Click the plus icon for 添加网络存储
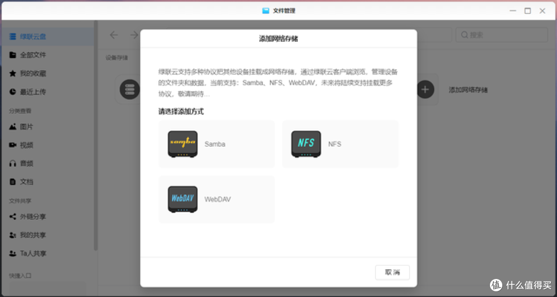 [425, 90]
